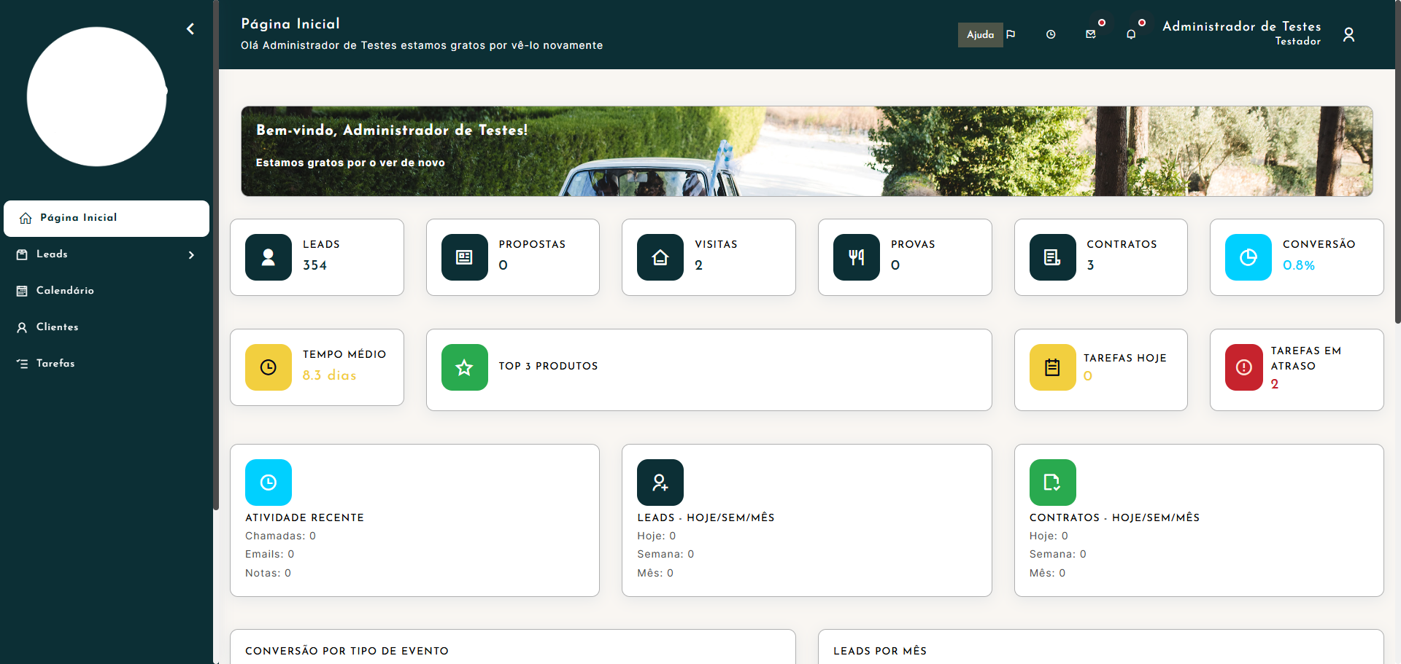Open the user profile icon
1401x664 pixels.
[1348, 35]
